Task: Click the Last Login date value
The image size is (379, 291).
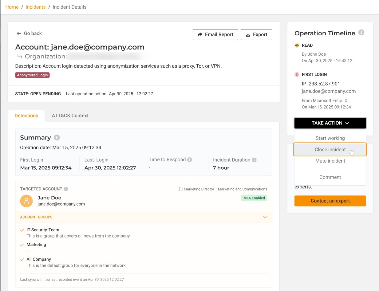Action: point(110,168)
